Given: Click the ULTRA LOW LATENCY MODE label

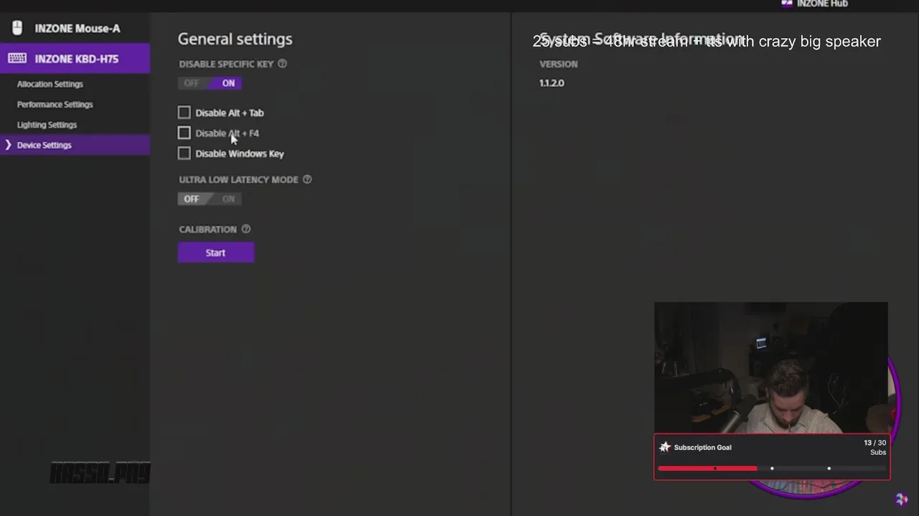Looking at the screenshot, I should click(x=238, y=179).
